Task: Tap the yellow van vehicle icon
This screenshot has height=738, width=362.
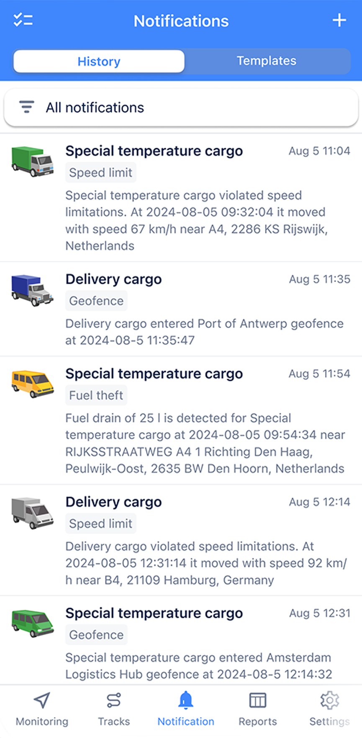Action: tap(32, 384)
